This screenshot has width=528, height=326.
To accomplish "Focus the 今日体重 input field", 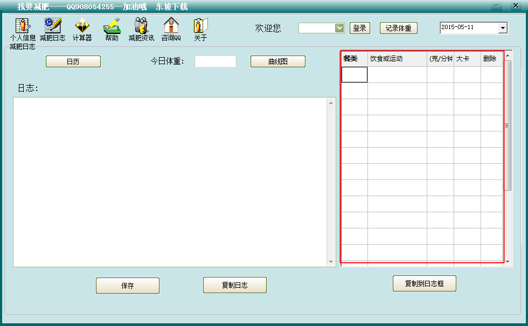I will 215,61.
